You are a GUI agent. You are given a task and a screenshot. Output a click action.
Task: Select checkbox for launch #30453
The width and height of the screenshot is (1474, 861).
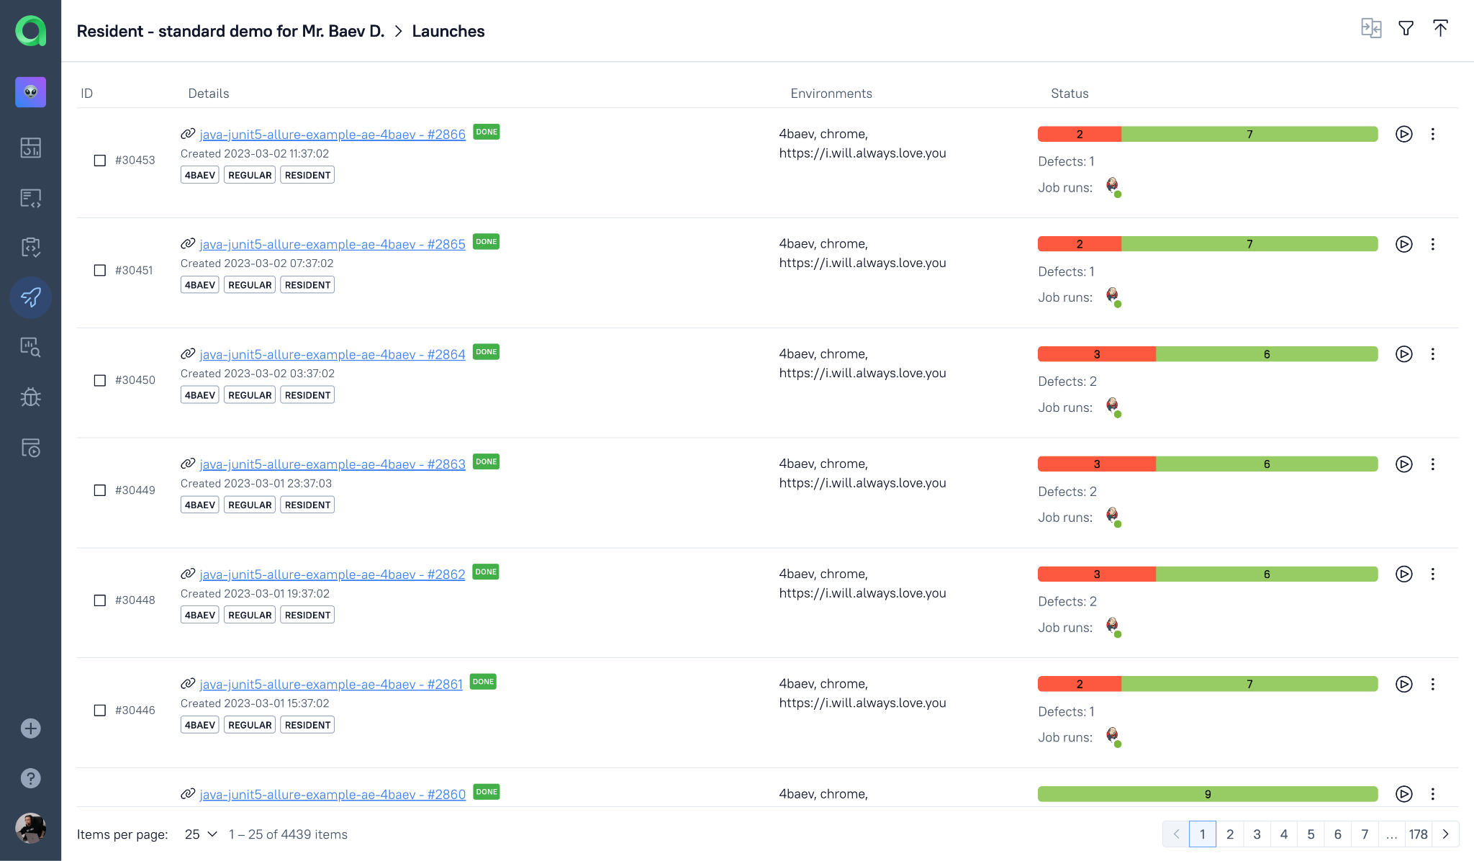[100, 161]
